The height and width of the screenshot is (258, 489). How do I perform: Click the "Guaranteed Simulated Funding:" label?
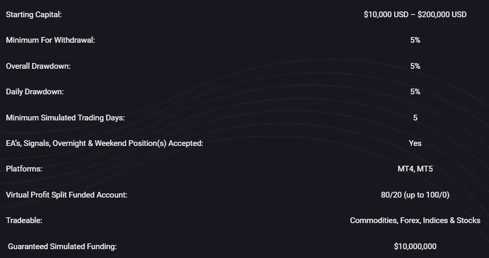pos(63,247)
